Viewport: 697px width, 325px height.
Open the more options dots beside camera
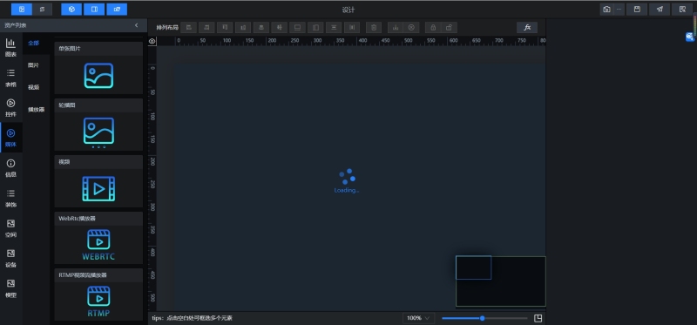(x=619, y=10)
